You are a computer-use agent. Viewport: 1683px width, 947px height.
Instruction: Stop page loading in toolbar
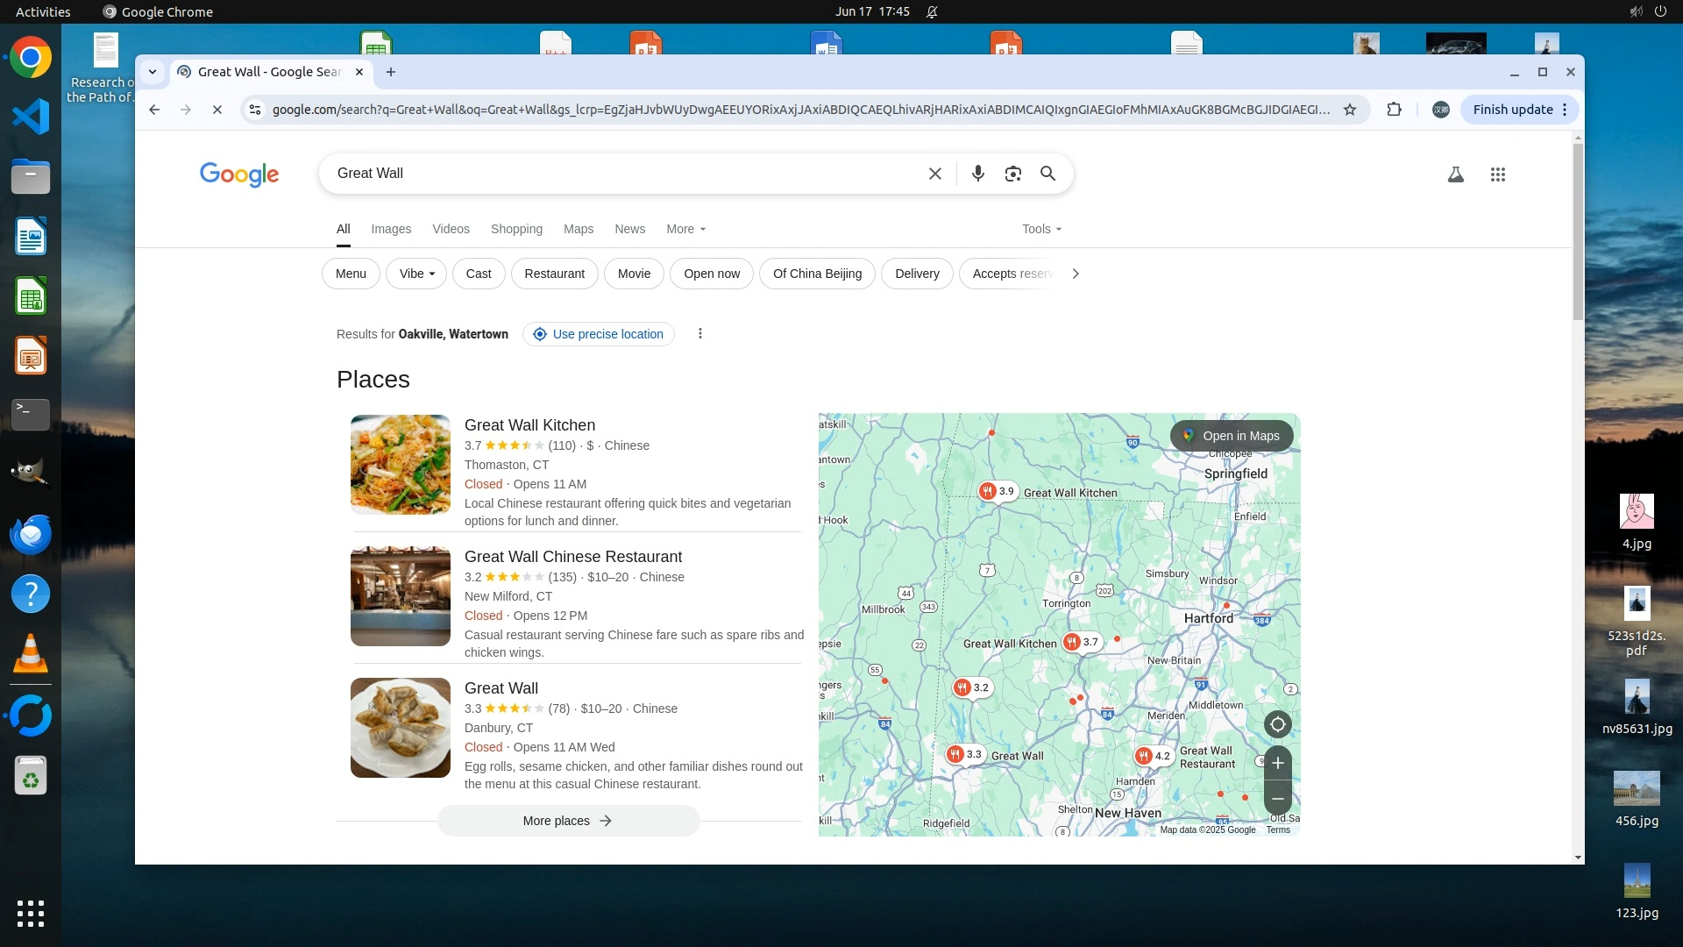tap(217, 110)
